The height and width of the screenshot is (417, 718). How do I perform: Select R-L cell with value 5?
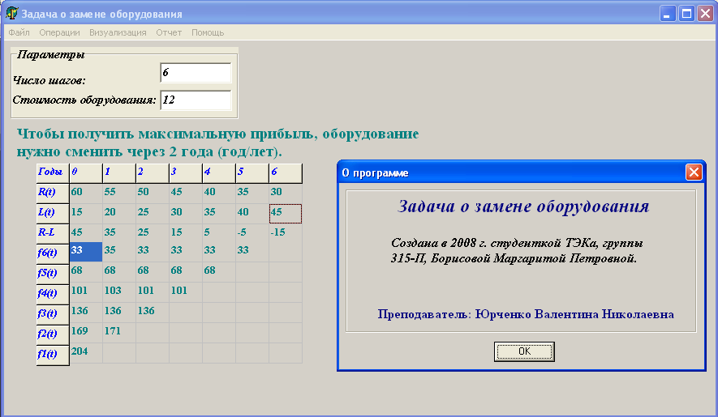pos(219,233)
